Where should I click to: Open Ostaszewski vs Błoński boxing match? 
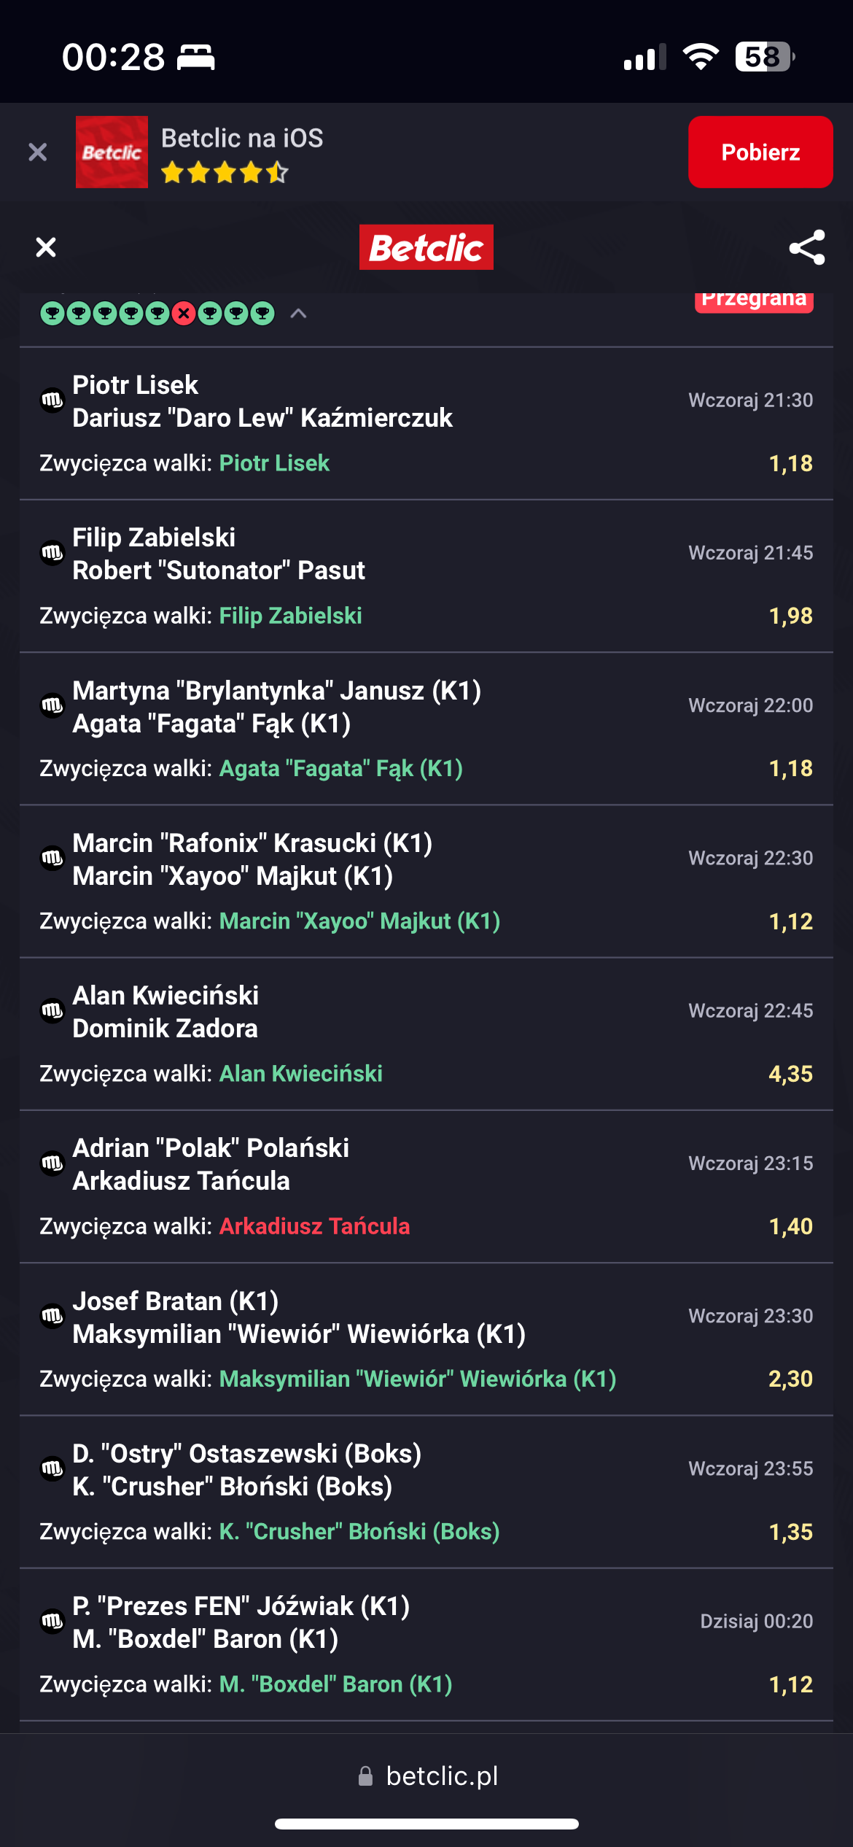pyautogui.click(x=246, y=1470)
